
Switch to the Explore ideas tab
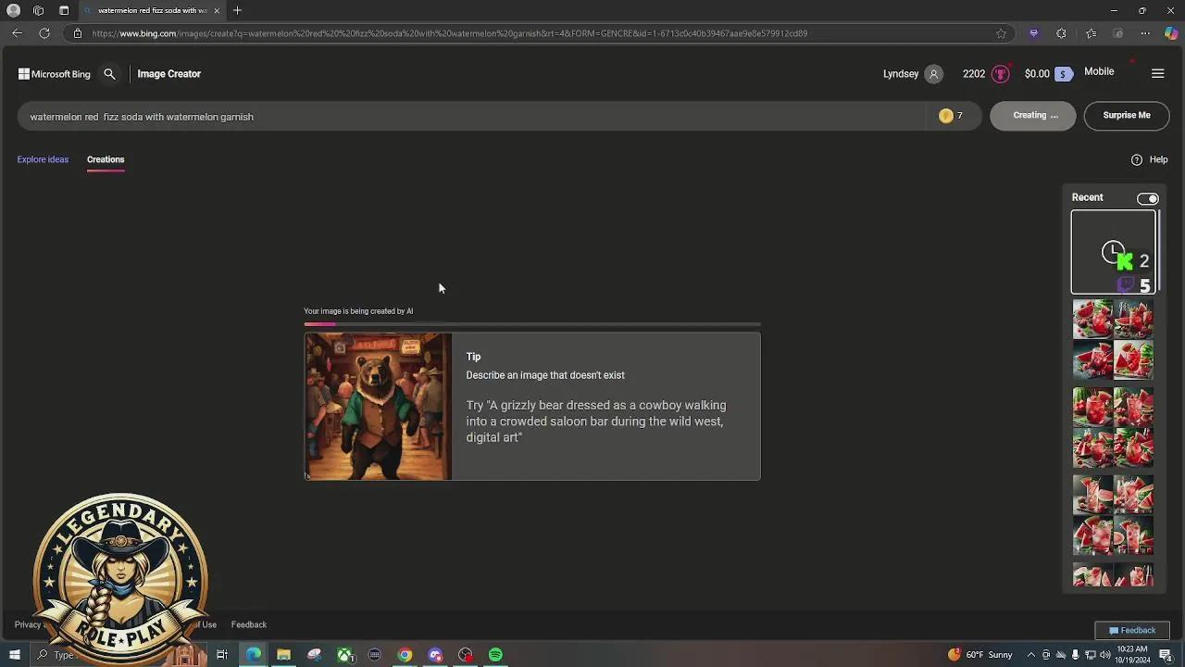click(x=43, y=159)
